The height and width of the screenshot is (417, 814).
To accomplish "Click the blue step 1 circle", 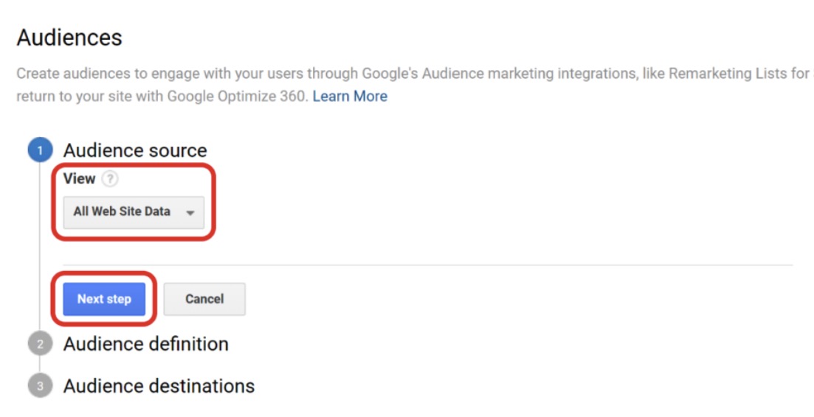I will [x=40, y=151].
